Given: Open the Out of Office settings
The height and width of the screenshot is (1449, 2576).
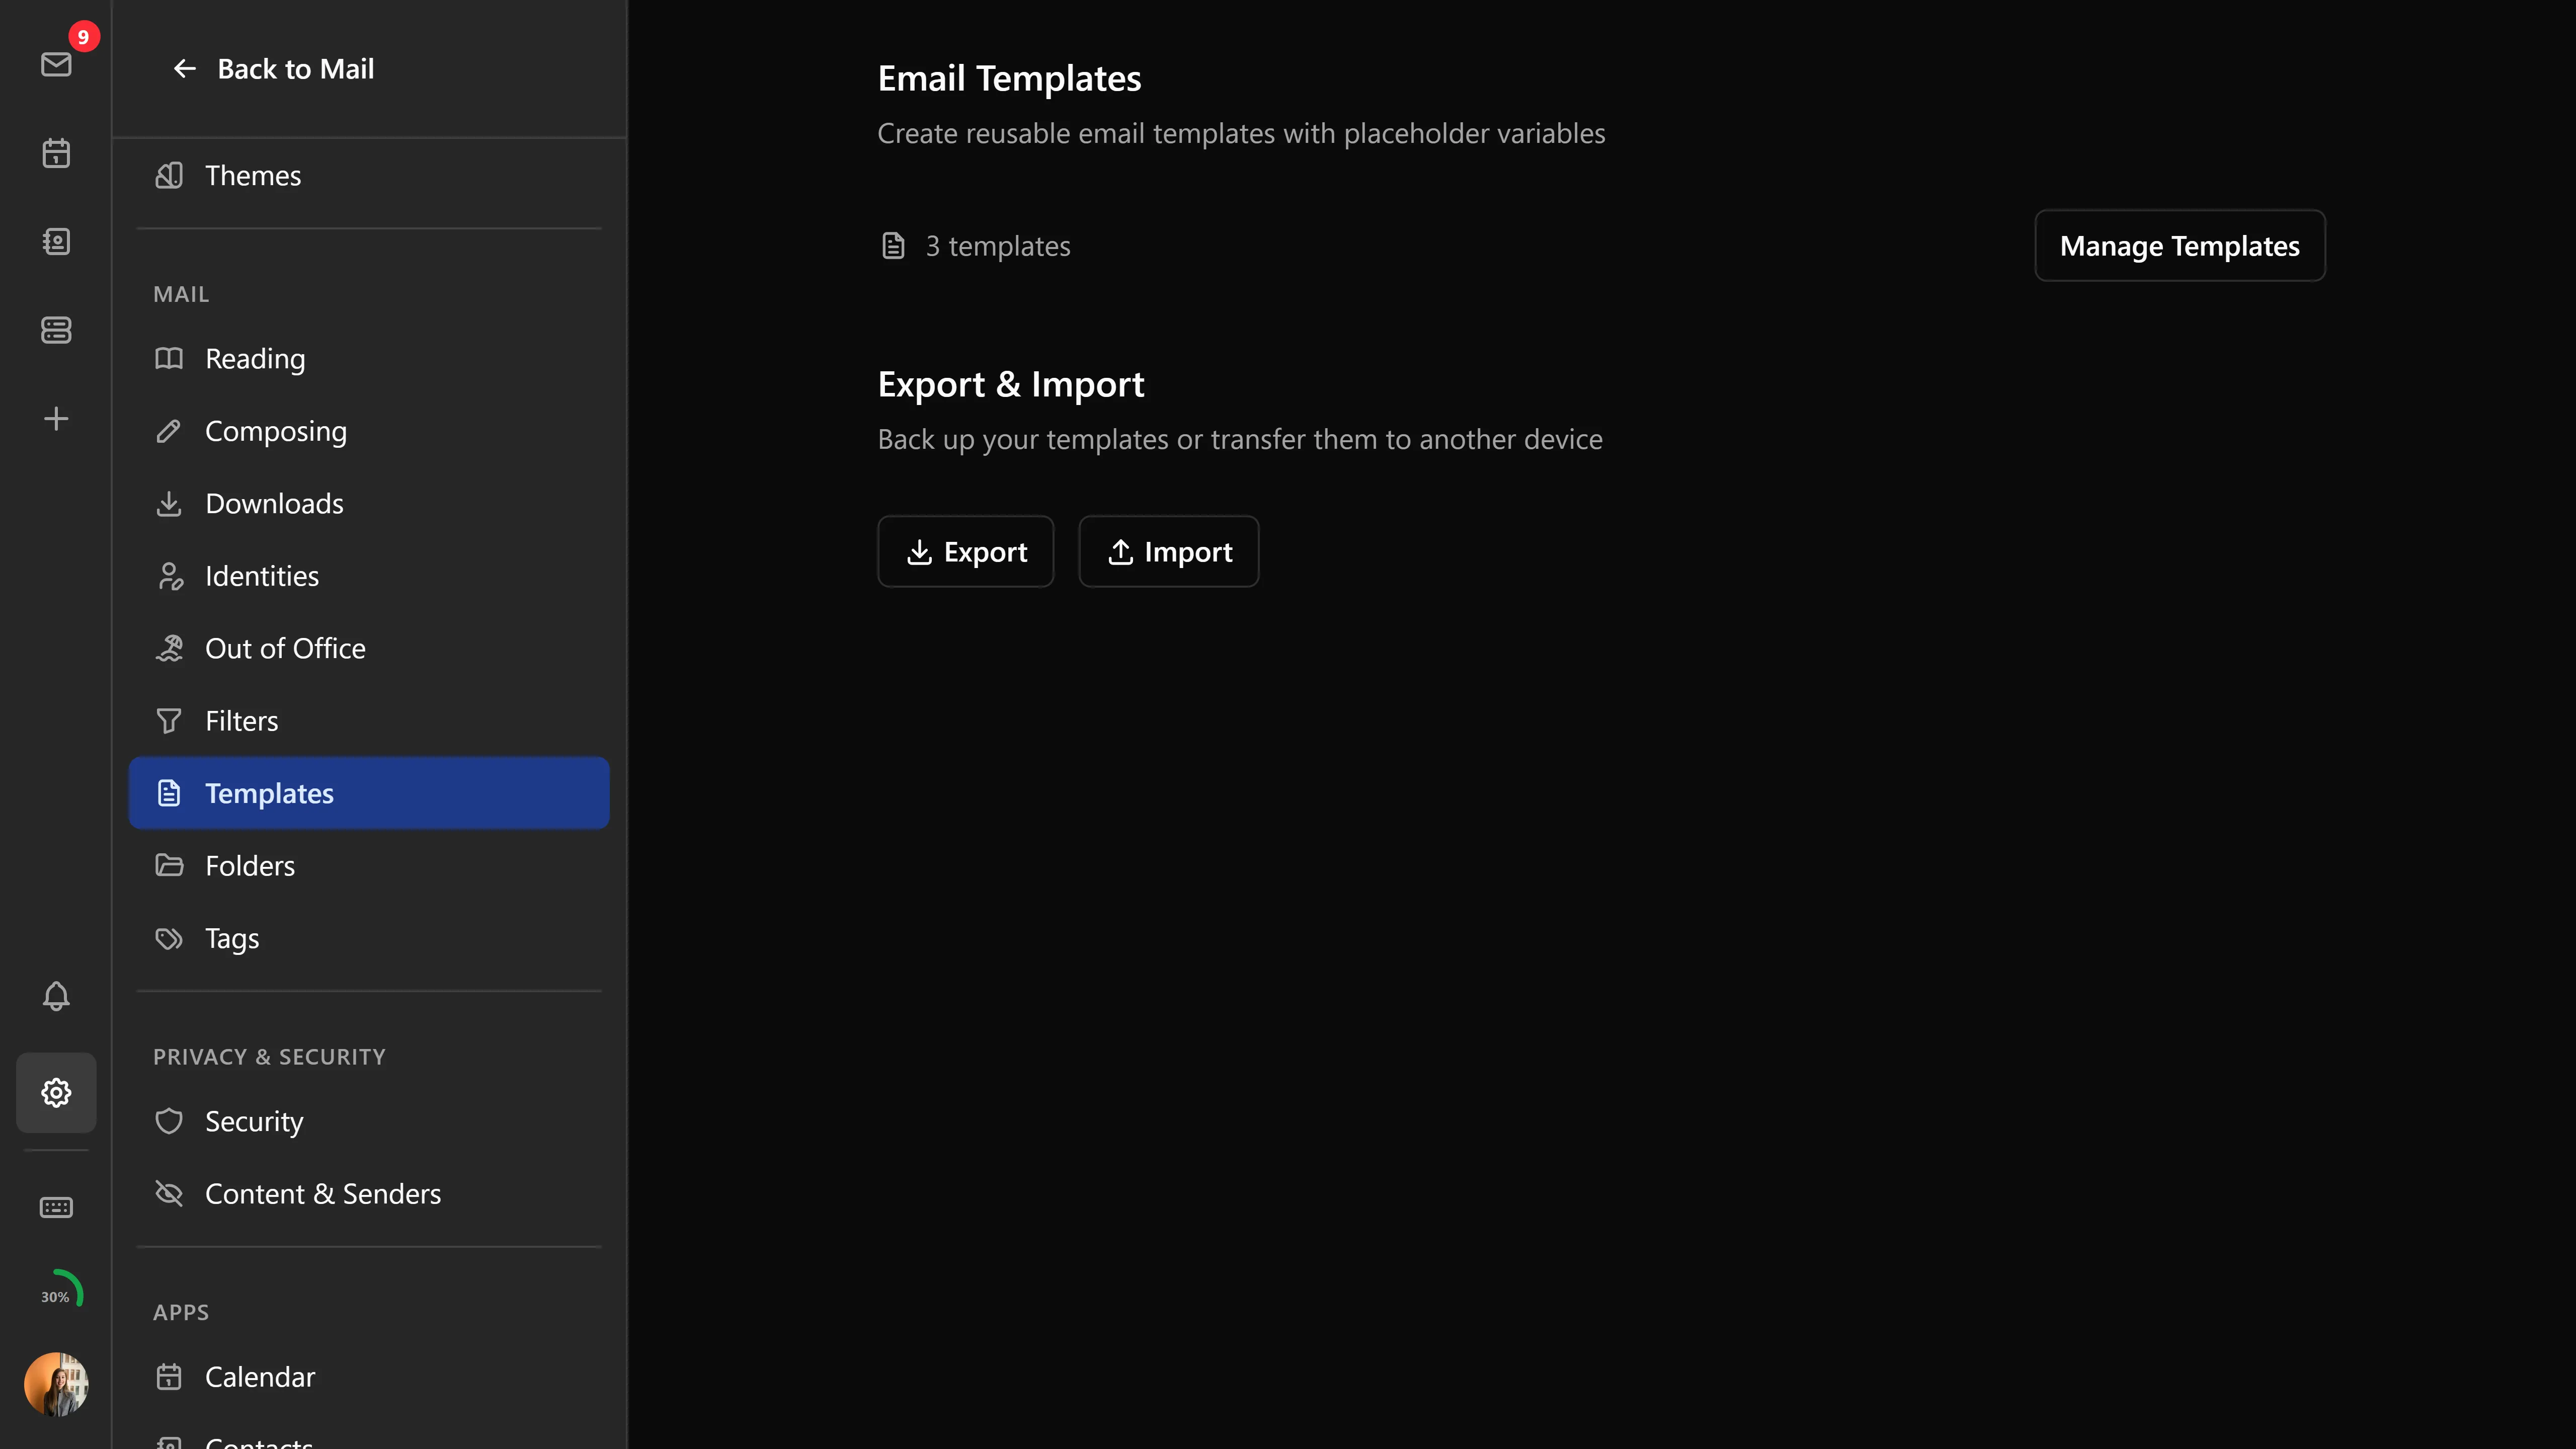Looking at the screenshot, I should 369,648.
